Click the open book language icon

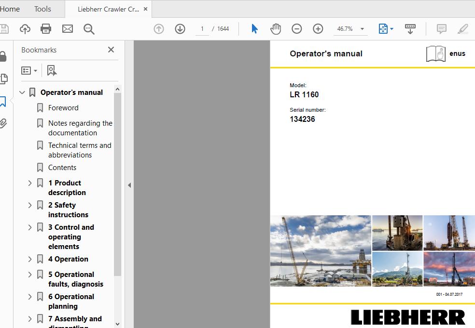tap(435, 54)
